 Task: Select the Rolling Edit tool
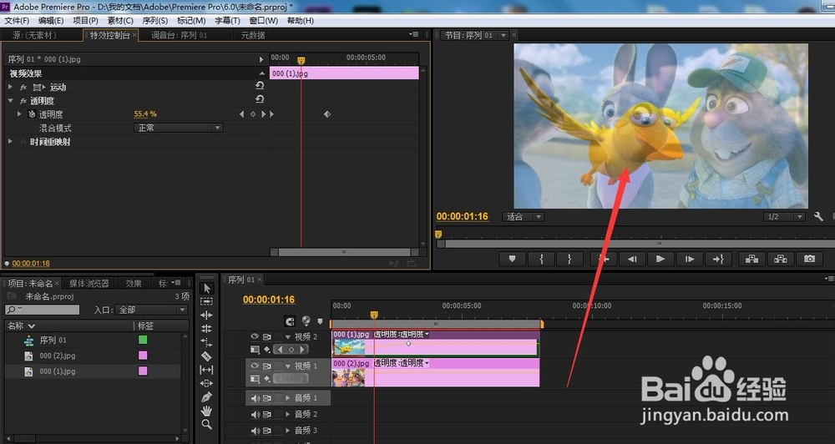tap(206, 329)
